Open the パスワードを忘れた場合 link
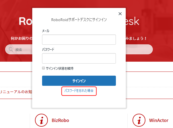 coord(79,91)
